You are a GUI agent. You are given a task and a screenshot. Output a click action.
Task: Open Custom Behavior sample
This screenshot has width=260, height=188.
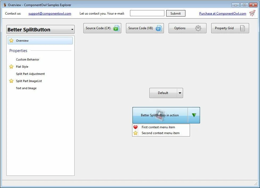27,59
